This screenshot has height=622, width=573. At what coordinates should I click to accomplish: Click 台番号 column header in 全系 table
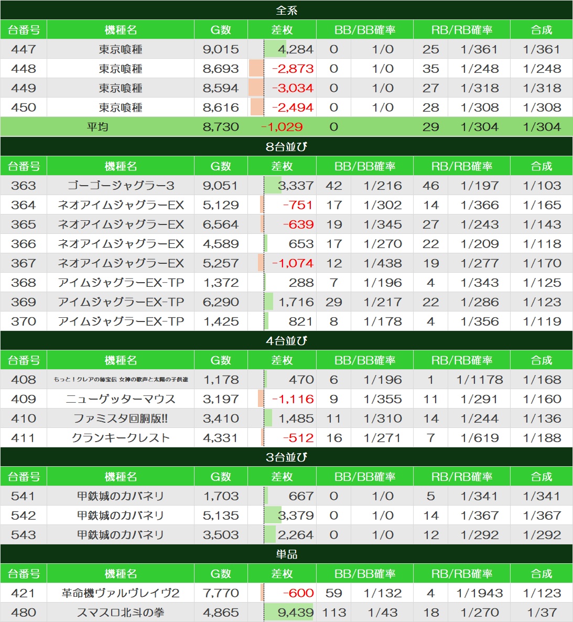click(24, 30)
